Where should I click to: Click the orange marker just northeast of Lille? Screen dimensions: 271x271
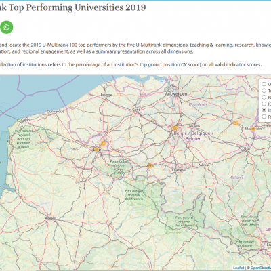(103, 144)
